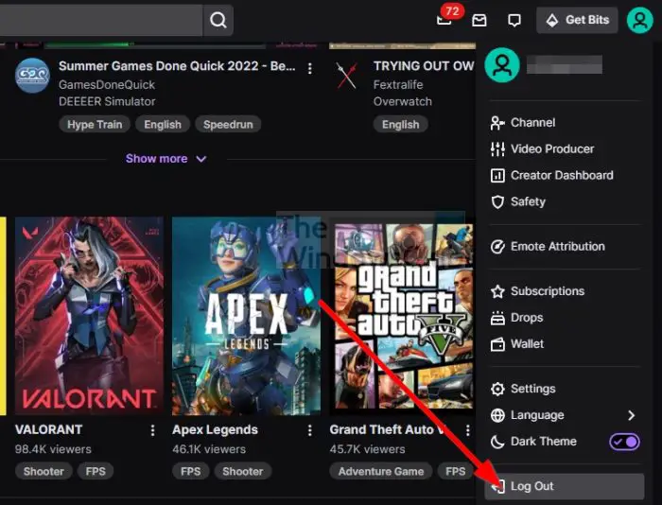Open Apex Legends category title
662x505 pixels.
215,430
